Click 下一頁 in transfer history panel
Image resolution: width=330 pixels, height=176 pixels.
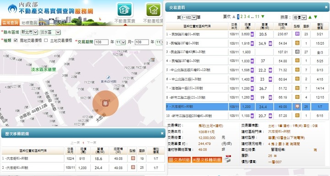coord(92,143)
